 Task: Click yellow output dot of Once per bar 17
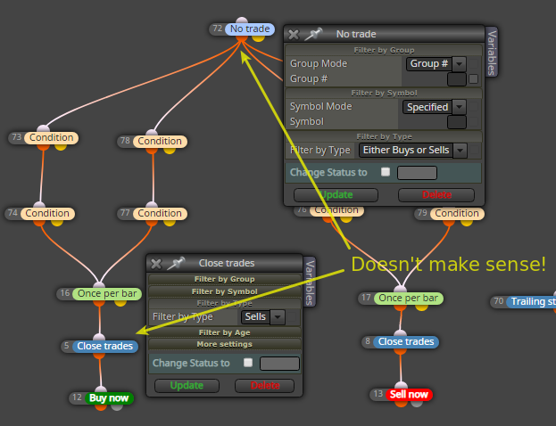click(421, 307)
